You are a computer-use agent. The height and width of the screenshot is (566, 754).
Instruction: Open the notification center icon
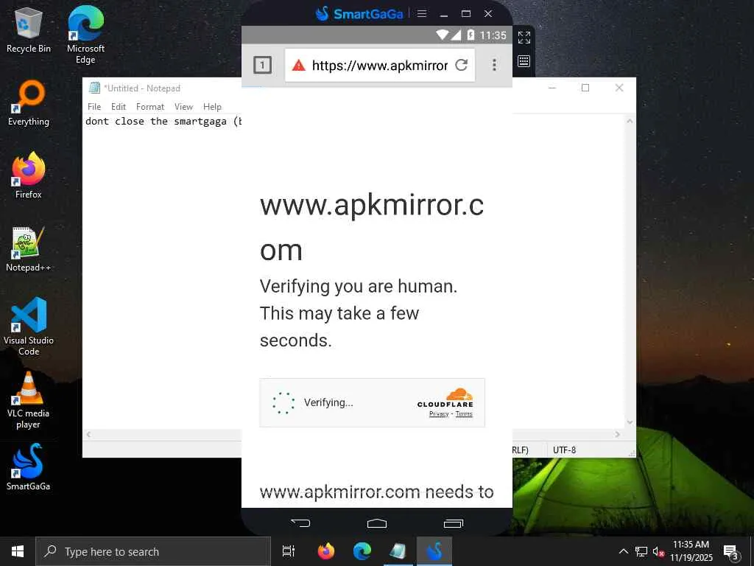pyautogui.click(x=731, y=552)
